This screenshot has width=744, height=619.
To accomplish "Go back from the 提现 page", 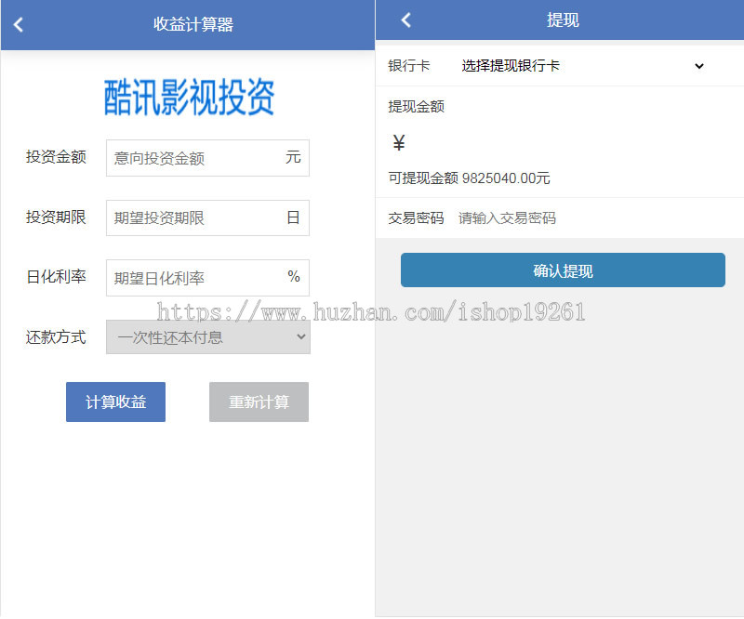I will pos(406,20).
